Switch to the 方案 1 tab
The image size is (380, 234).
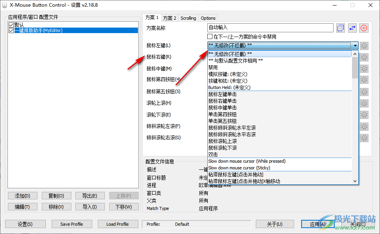tap(152, 17)
